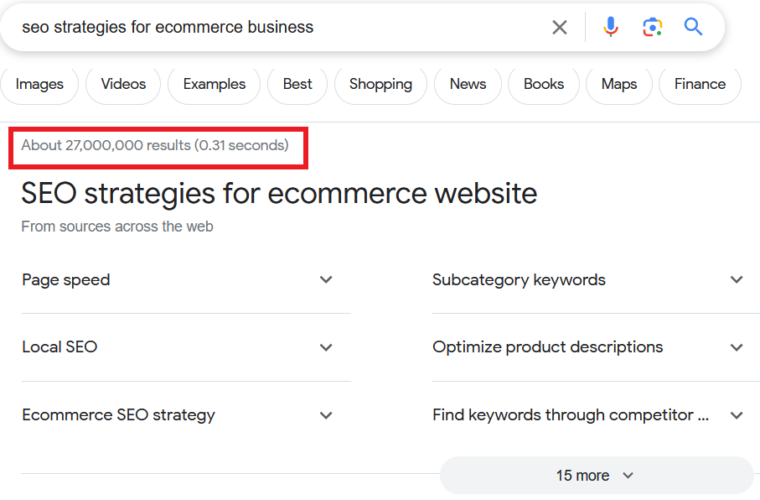
Task: Switch to Videos results filter
Action: [x=123, y=84]
